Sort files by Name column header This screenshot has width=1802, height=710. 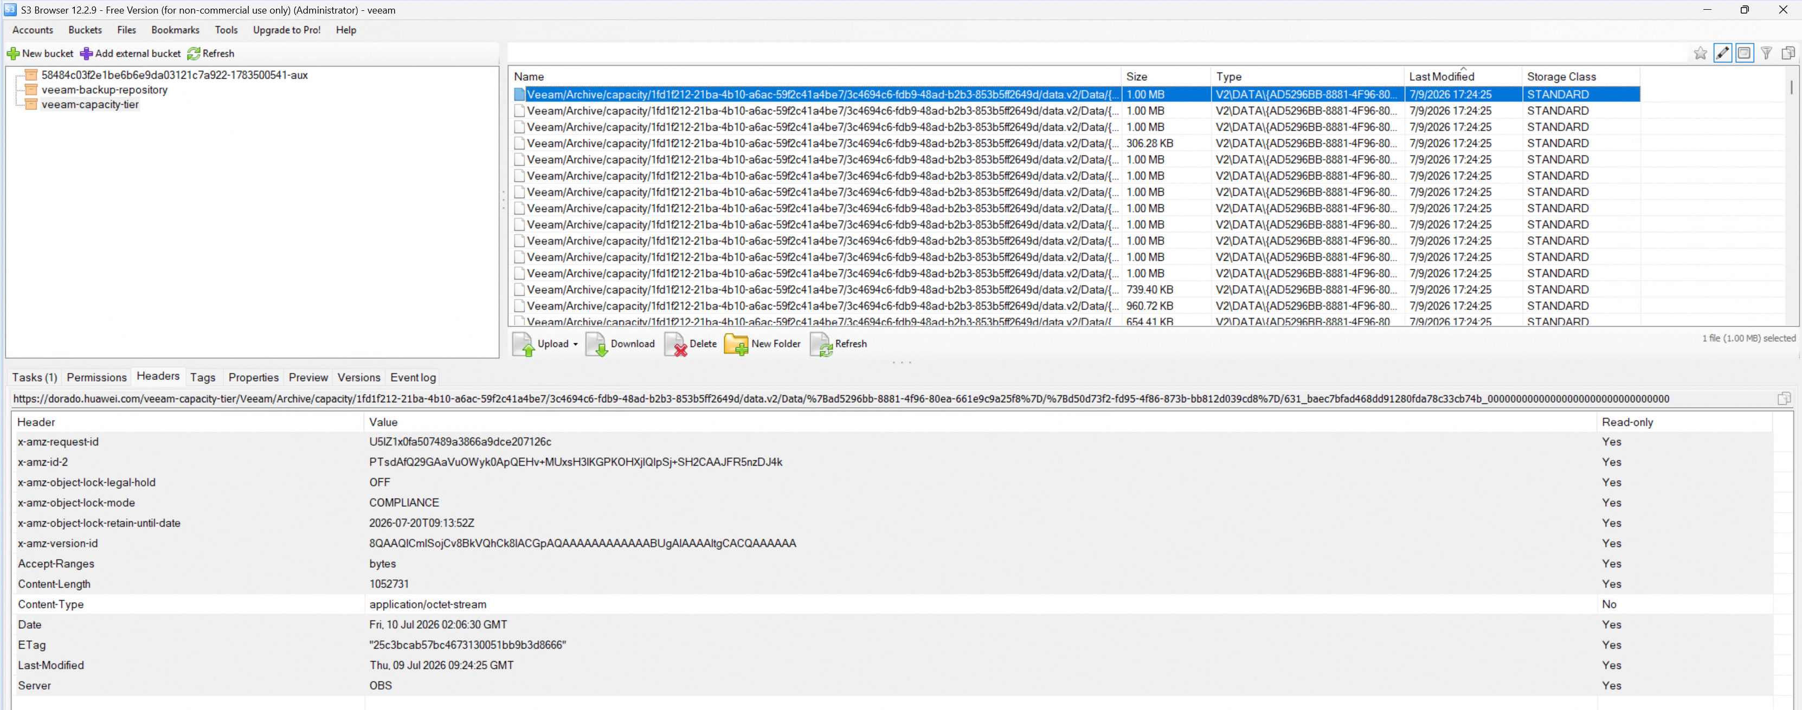(815, 77)
